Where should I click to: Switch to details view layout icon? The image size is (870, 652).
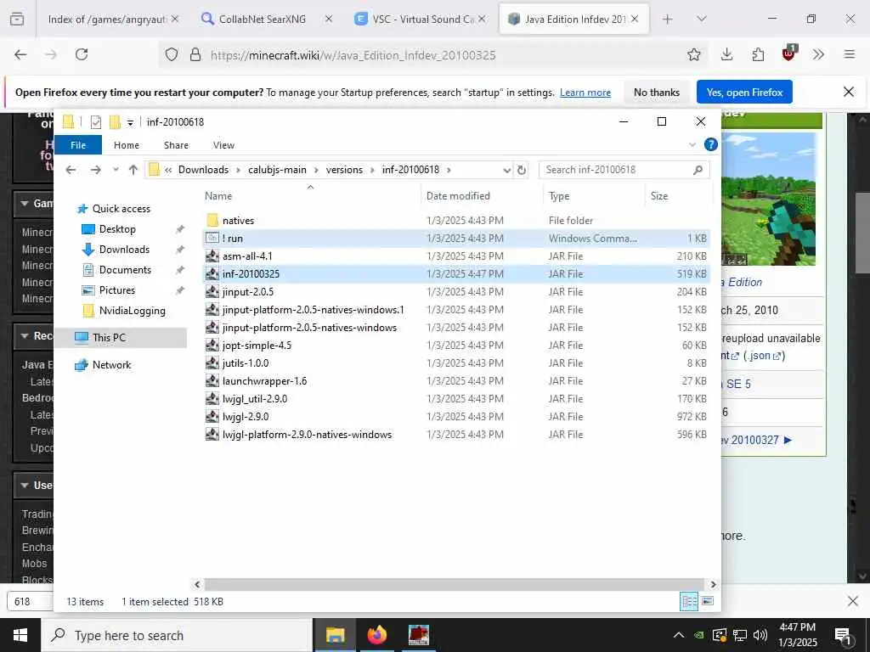(x=689, y=601)
